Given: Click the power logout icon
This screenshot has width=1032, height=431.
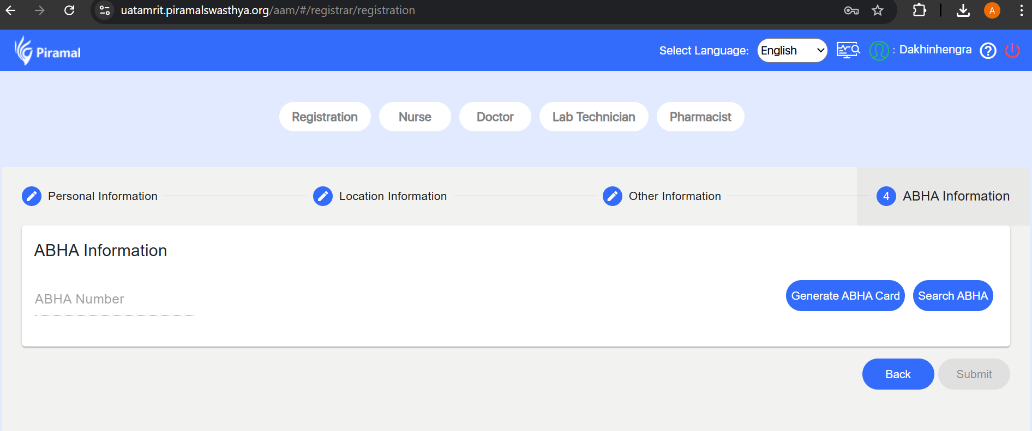Looking at the screenshot, I should 1012,51.
